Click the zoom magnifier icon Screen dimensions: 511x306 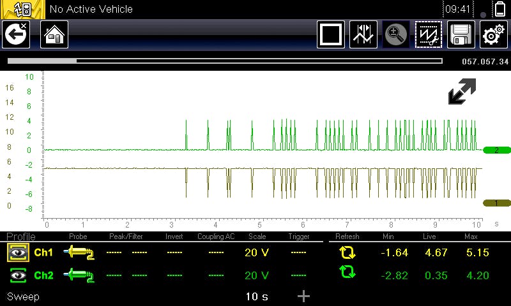[x=396, y=34]
